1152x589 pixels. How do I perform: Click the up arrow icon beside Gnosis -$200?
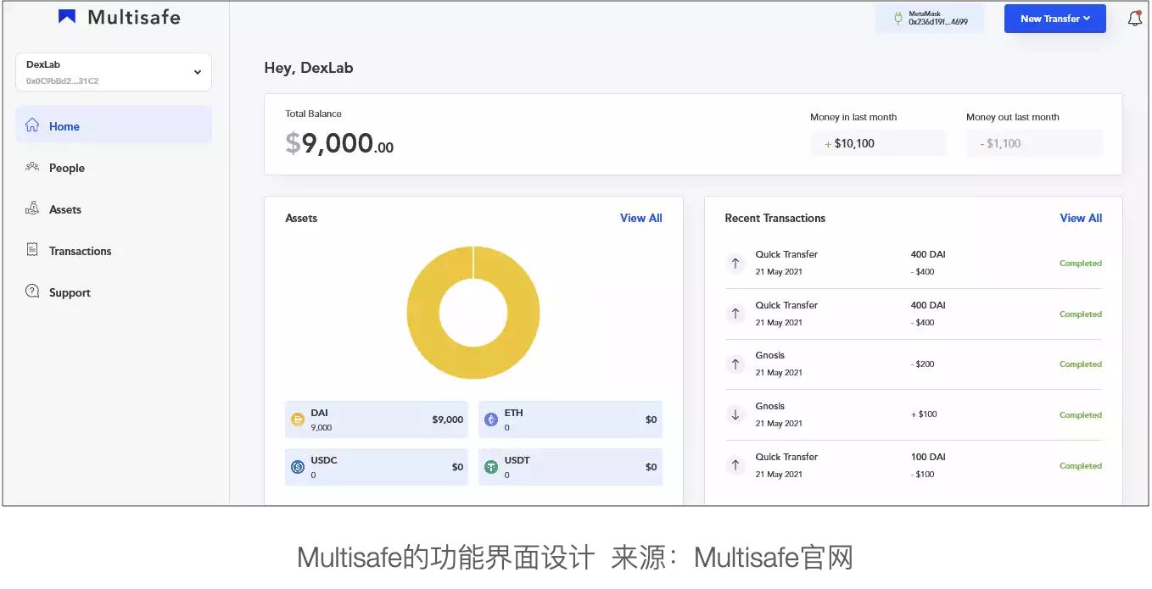click(x=735, y=364)
